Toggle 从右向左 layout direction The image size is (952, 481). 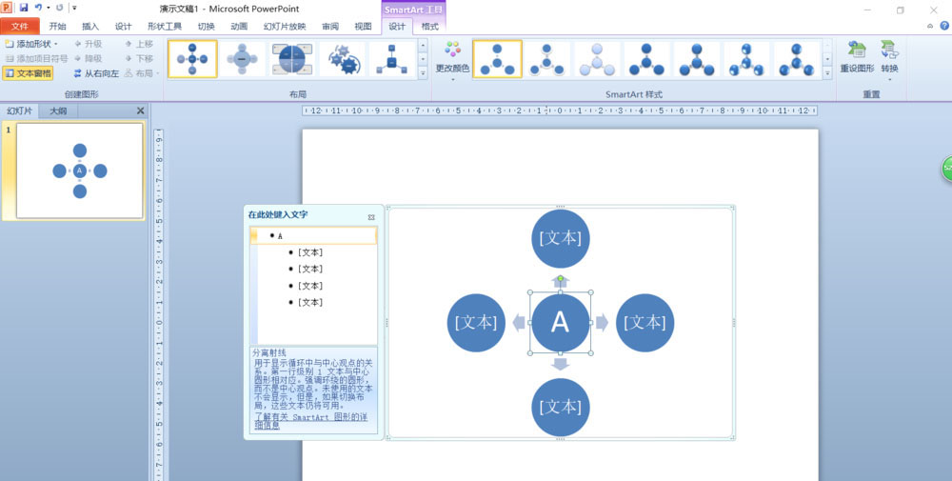[x=96, y=73]
